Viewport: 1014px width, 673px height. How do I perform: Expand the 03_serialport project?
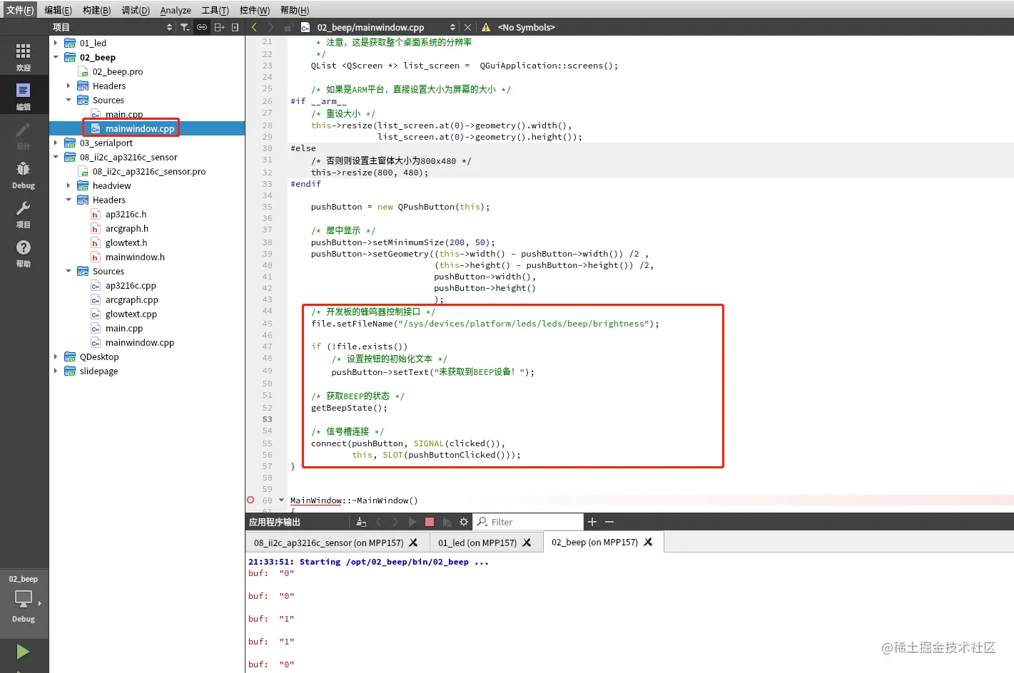point(56,143)
